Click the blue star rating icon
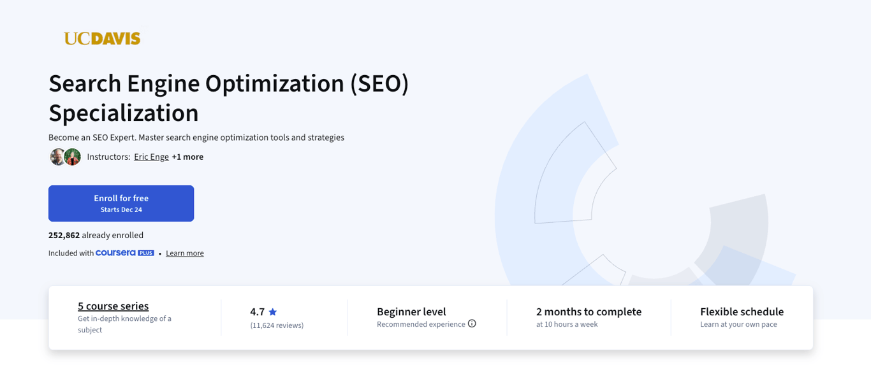Screen dimensions: 871x370 pyautogui.click(x=273, y=312)
